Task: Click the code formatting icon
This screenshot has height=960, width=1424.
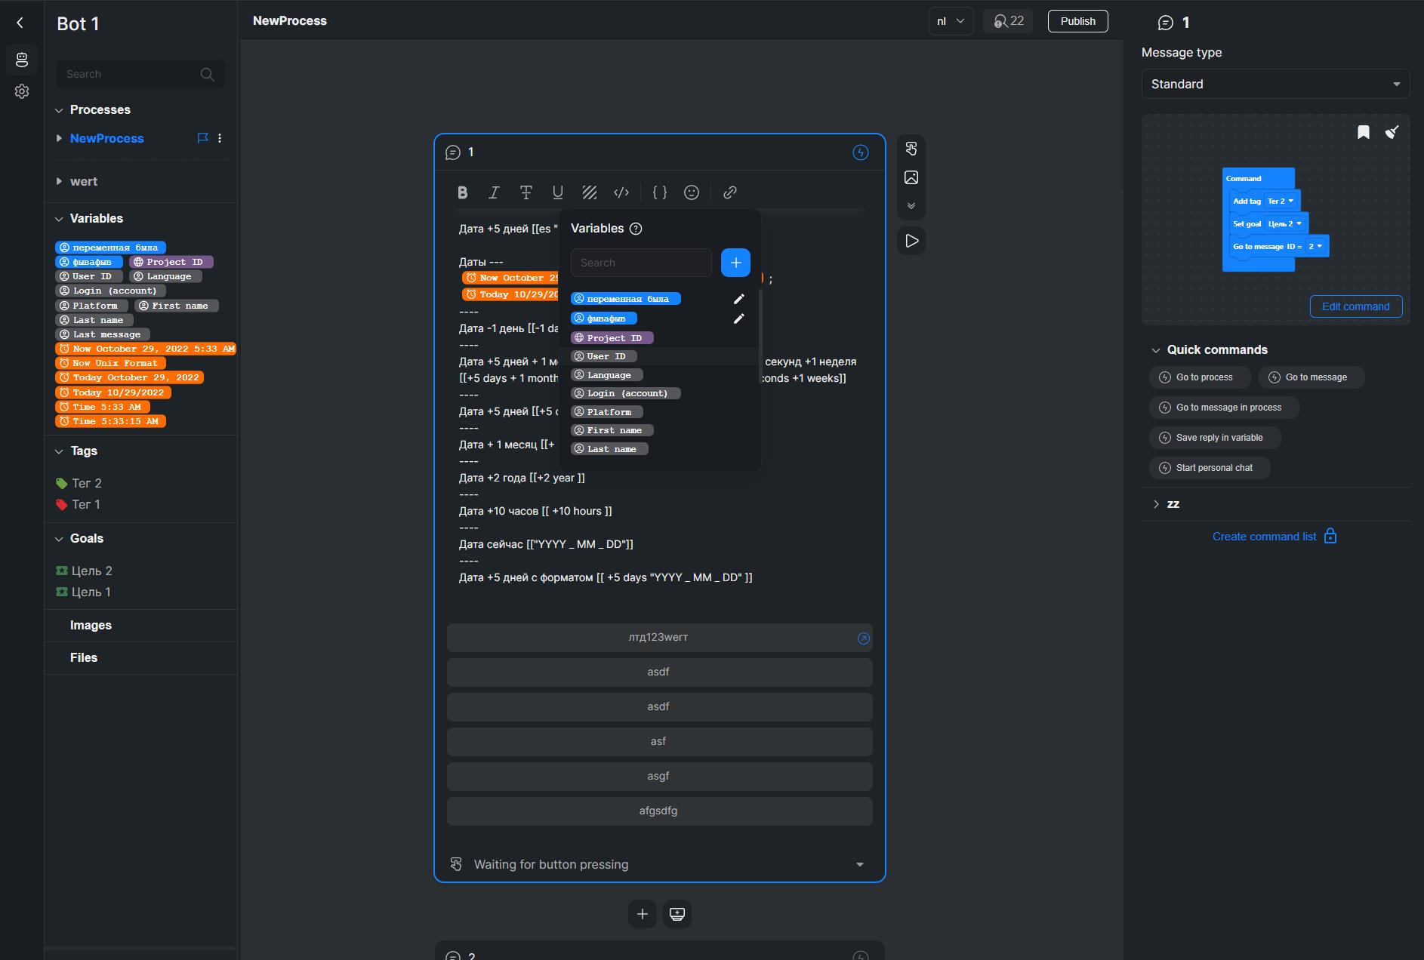Action: pos(621,192)
